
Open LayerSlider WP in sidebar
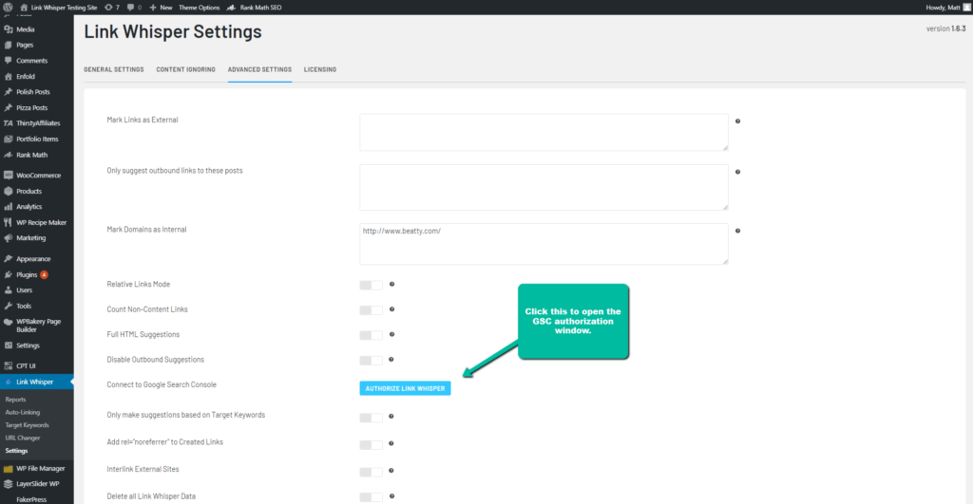coord(37,483)
